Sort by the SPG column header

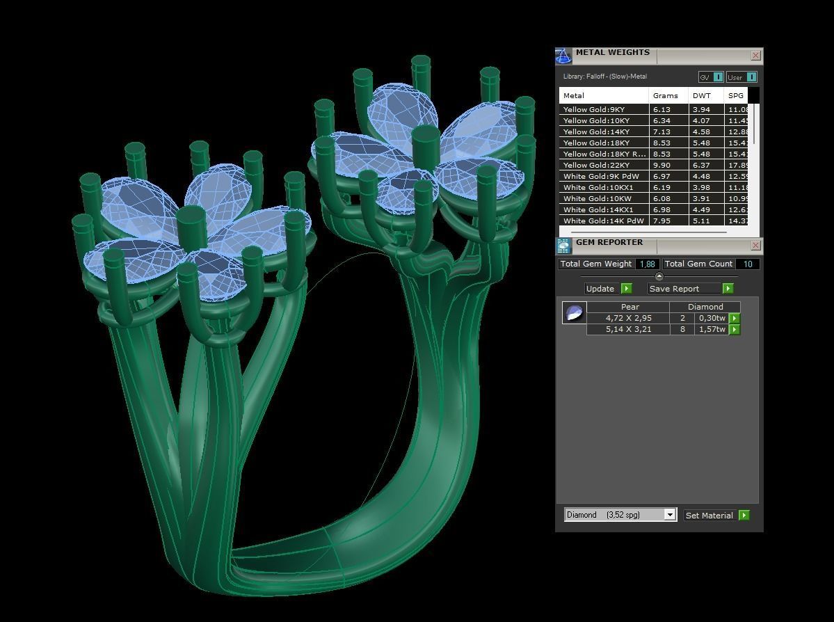click(736, 96)
